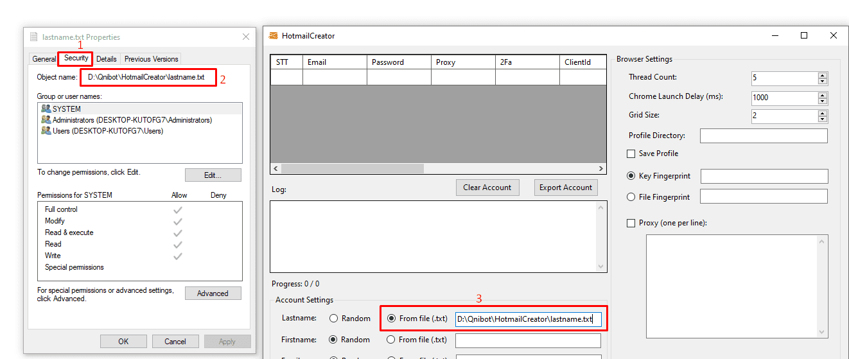Click the Proxy list scroll up arrow
849x359 pixels.
823,240
